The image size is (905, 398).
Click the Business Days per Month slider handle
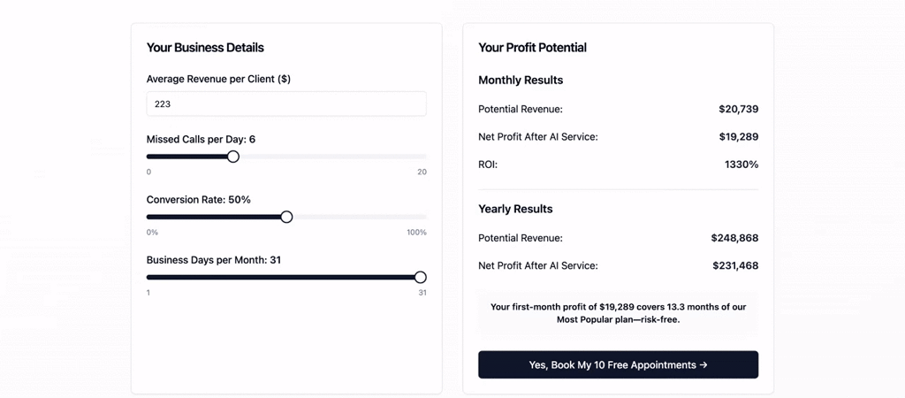[420, 277]
